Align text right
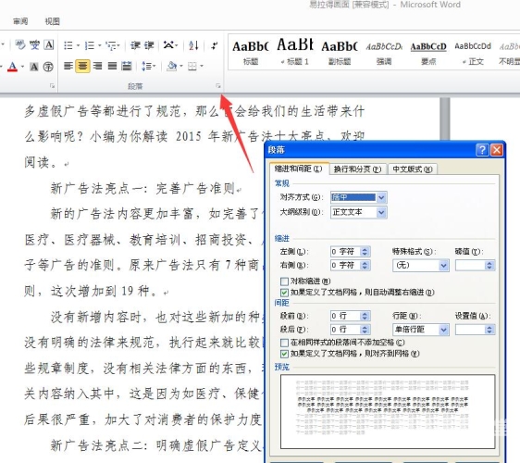 coord(97,66)
